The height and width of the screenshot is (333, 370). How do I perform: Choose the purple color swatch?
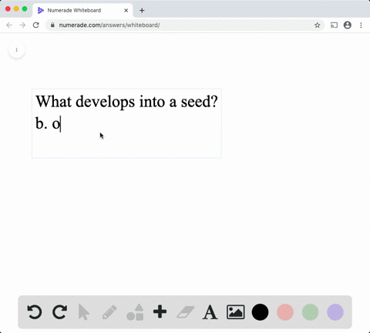coord(335,312)
